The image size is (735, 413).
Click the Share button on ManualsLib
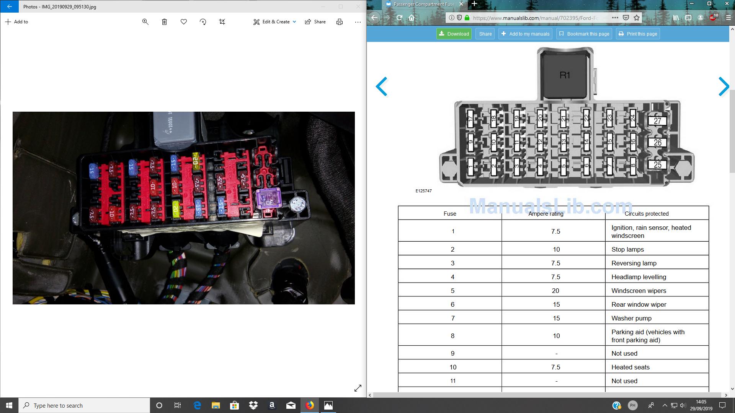485,34
